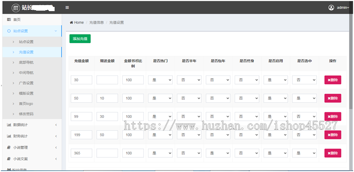
Task: Open 底部导航 submenu item
Action: 32,62
